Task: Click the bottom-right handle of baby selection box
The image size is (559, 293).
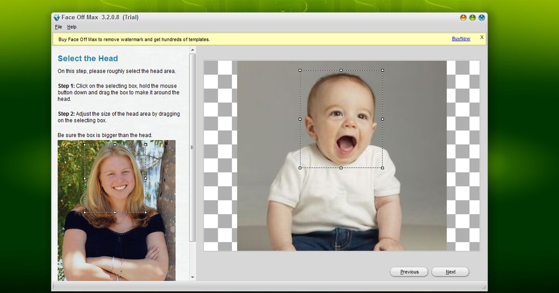Action: click(382, 168)
